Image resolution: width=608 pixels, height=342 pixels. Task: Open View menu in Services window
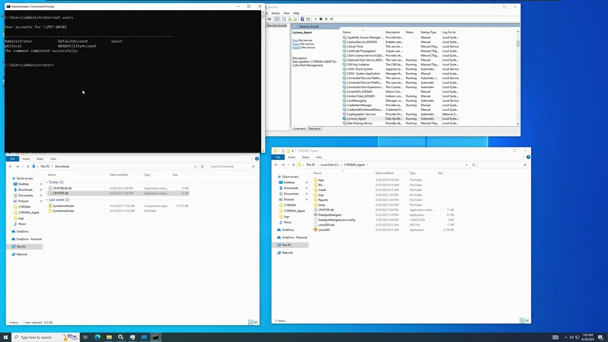click(x=286, y=13)
